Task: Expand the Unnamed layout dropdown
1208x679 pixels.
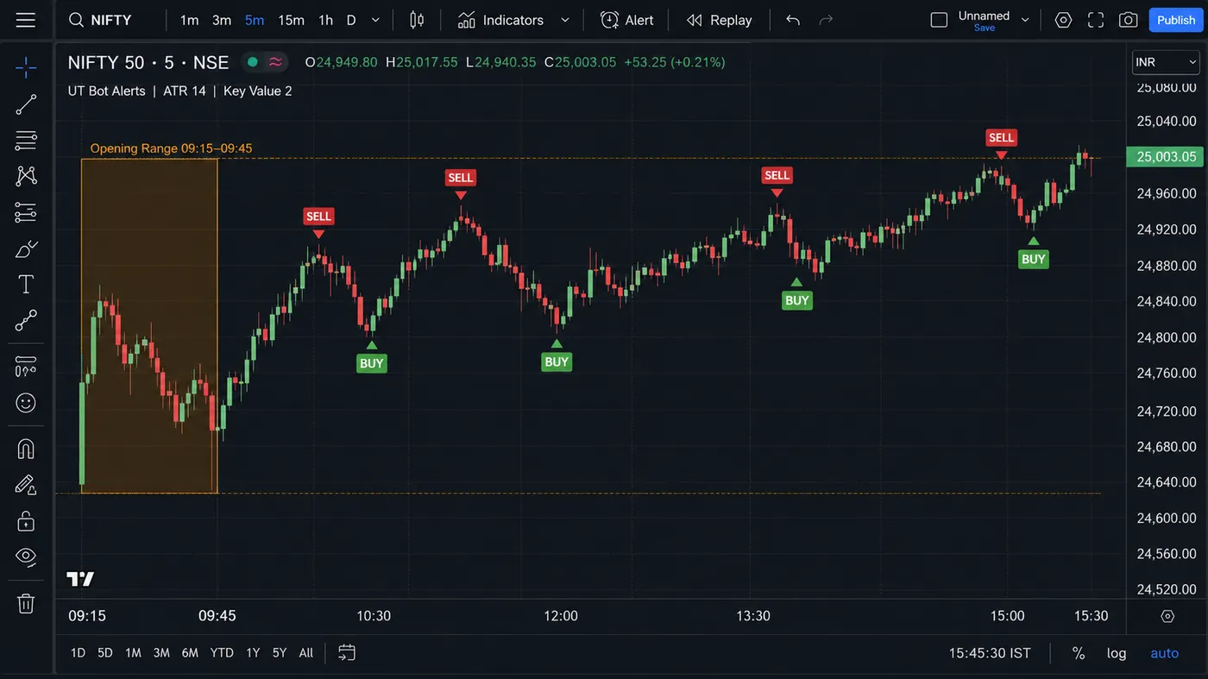Action: pos(1025,20)
